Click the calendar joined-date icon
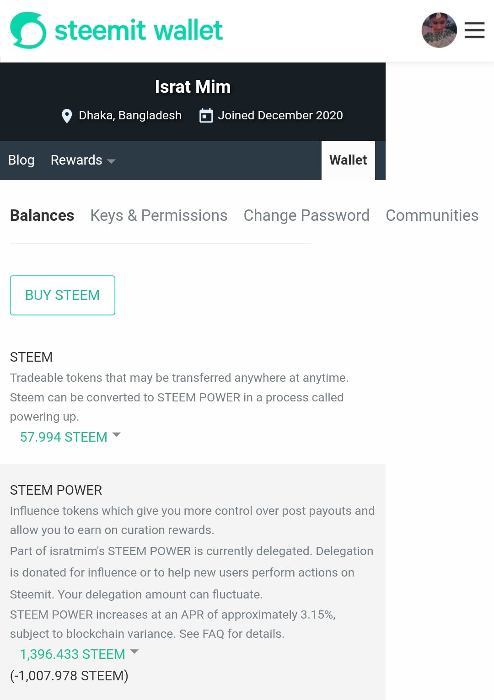This screenshot has height=700, width=494. 206,116
